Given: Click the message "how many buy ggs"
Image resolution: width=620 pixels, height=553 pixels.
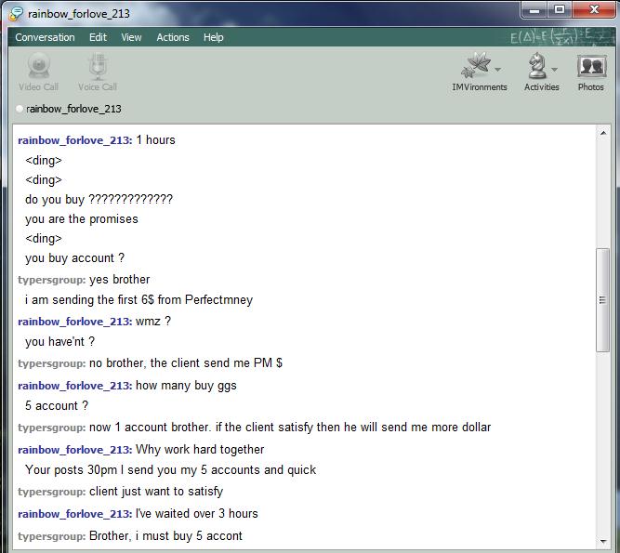Looking at the screenshot, I should coord(186,386).
